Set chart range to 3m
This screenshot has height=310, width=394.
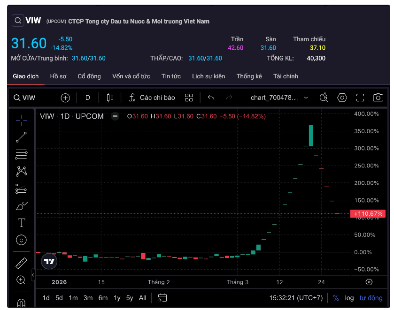[x=88, y=298]
